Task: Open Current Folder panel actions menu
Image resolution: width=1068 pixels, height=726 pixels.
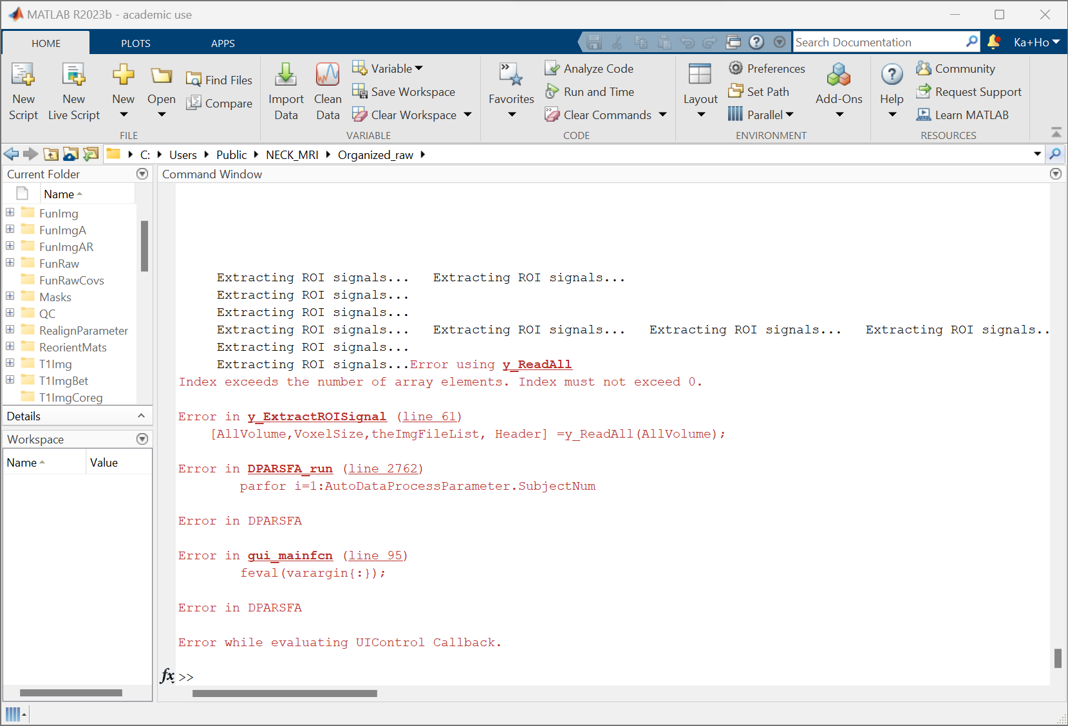Action: [142, 174]
